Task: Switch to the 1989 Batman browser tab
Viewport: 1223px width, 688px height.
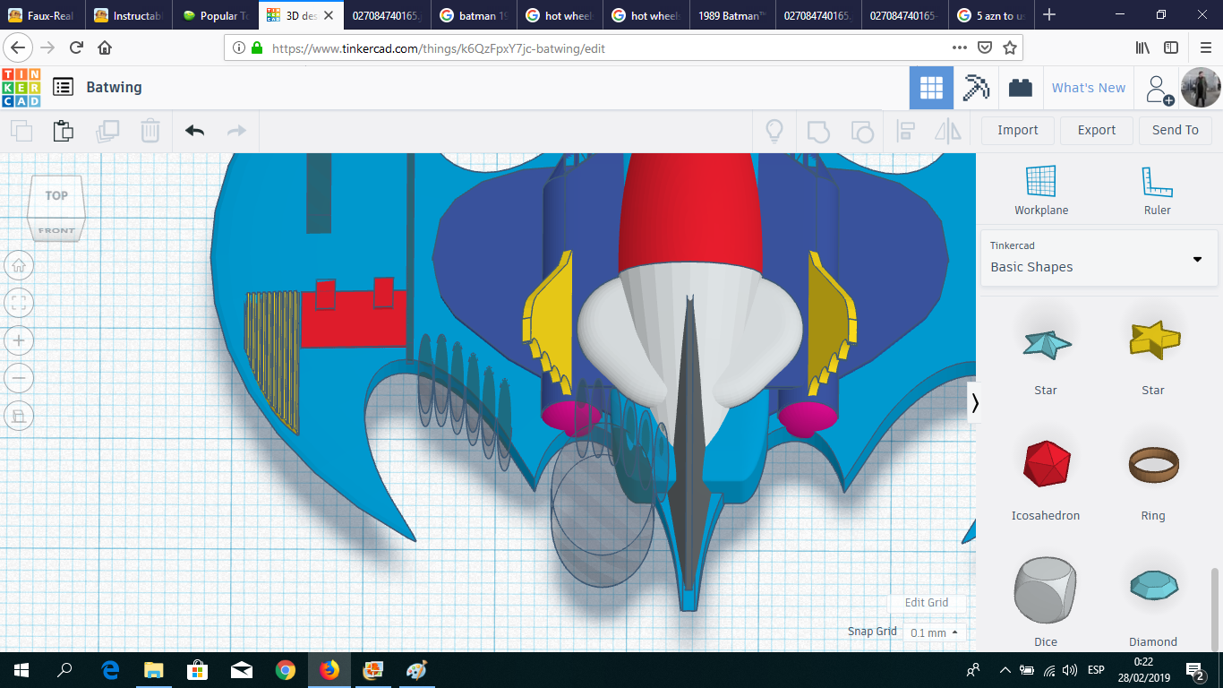Action: point(731,15)
